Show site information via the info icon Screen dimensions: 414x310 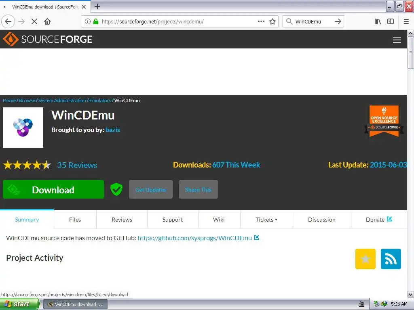point(88,21)
